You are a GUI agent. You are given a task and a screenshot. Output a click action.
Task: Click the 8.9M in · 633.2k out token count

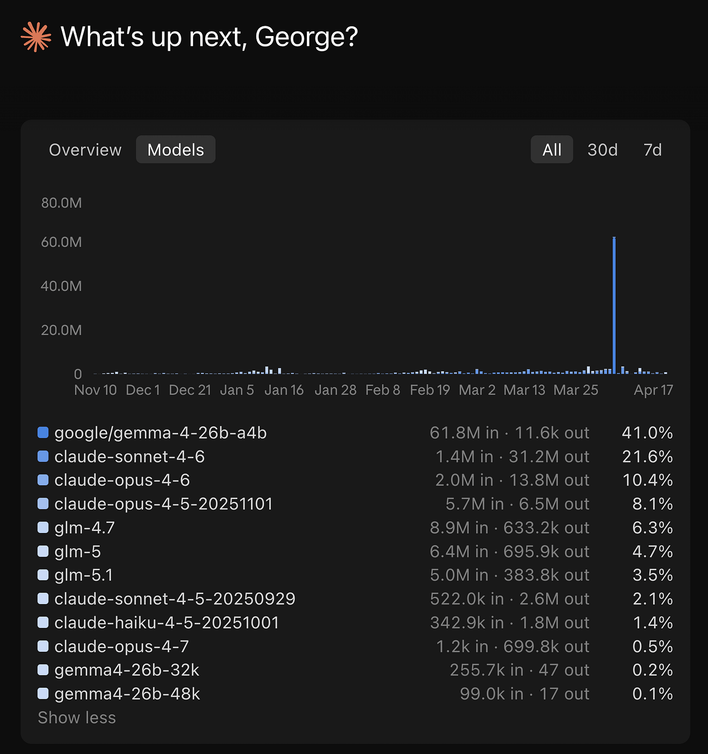click(510, 528)
